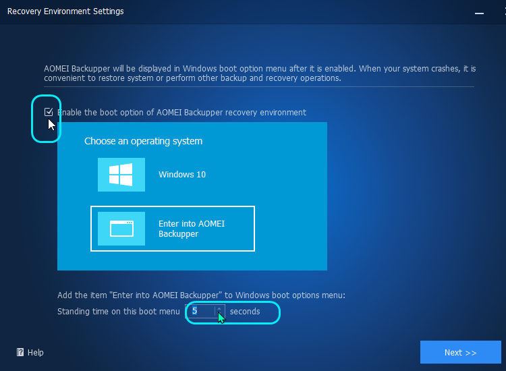Click the Windows 10 logo icon
Image resolution: width=506 pixels, height=371 pixels.
(x=121, y=175)
